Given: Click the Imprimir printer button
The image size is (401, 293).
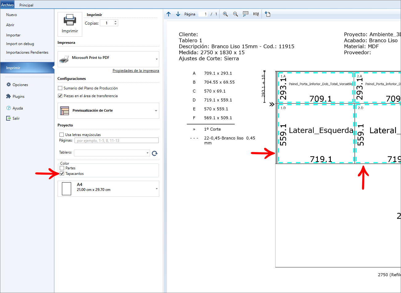Looking at the screenshot, I should (70, 24).
